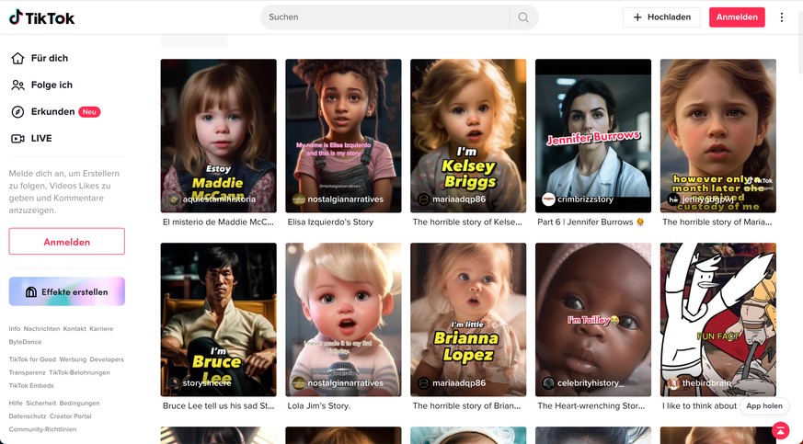
Task: Click the App holen button
Action: click(763, 405)
